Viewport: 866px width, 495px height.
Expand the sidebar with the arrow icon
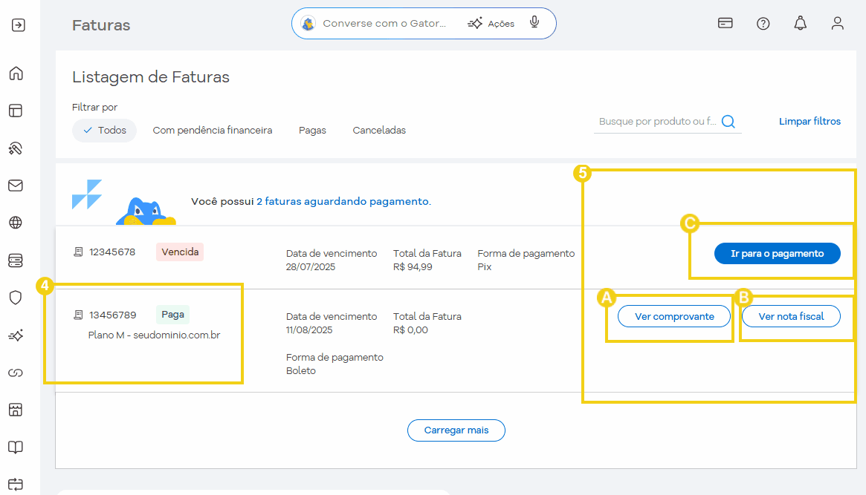[x=19, y=25]
